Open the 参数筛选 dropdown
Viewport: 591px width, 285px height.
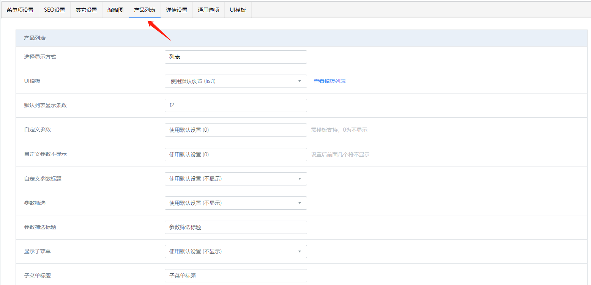point(235,203)
